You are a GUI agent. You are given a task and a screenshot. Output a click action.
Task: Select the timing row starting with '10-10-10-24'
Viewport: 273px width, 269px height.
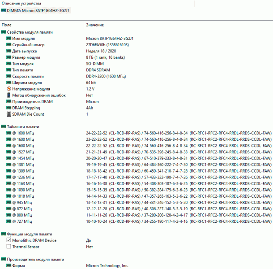[179, 221]
